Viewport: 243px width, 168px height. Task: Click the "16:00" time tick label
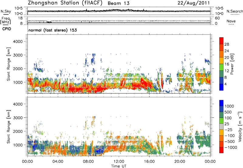coord(149,162)
